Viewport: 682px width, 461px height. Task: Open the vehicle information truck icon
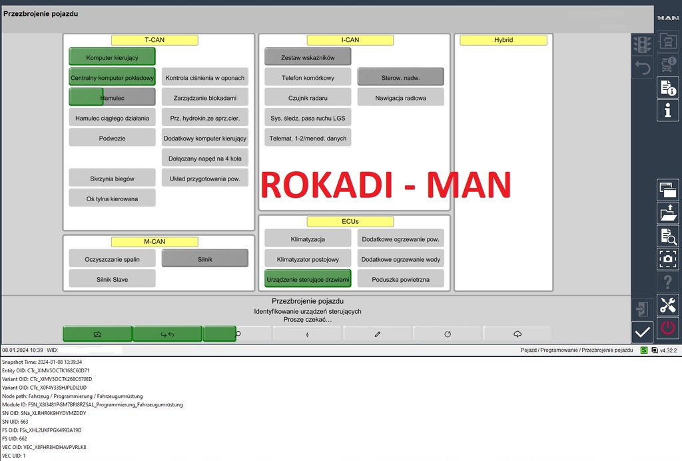[667, 65]
